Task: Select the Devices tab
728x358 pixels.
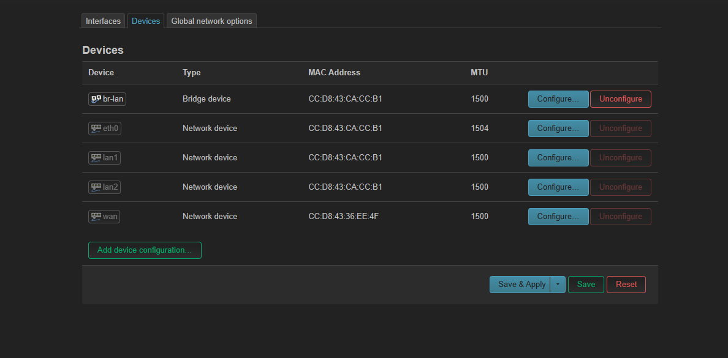Action: (146, 21)
